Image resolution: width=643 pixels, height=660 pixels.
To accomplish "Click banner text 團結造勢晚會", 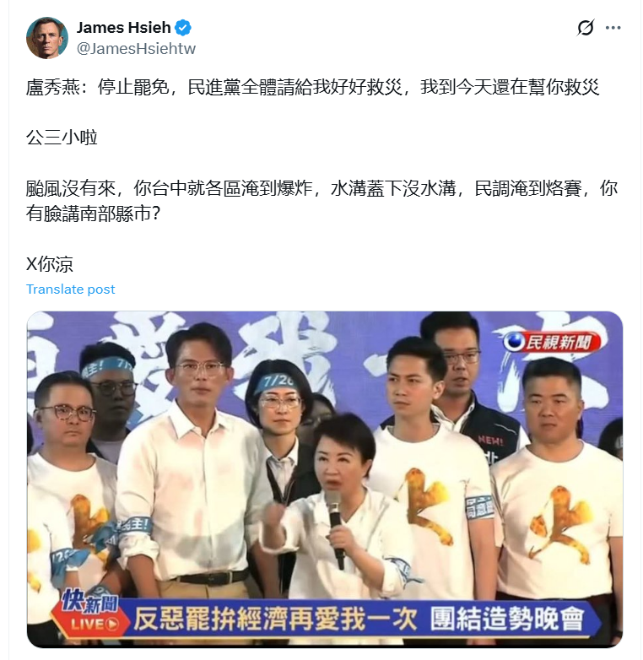I will [x=507, y=619].
